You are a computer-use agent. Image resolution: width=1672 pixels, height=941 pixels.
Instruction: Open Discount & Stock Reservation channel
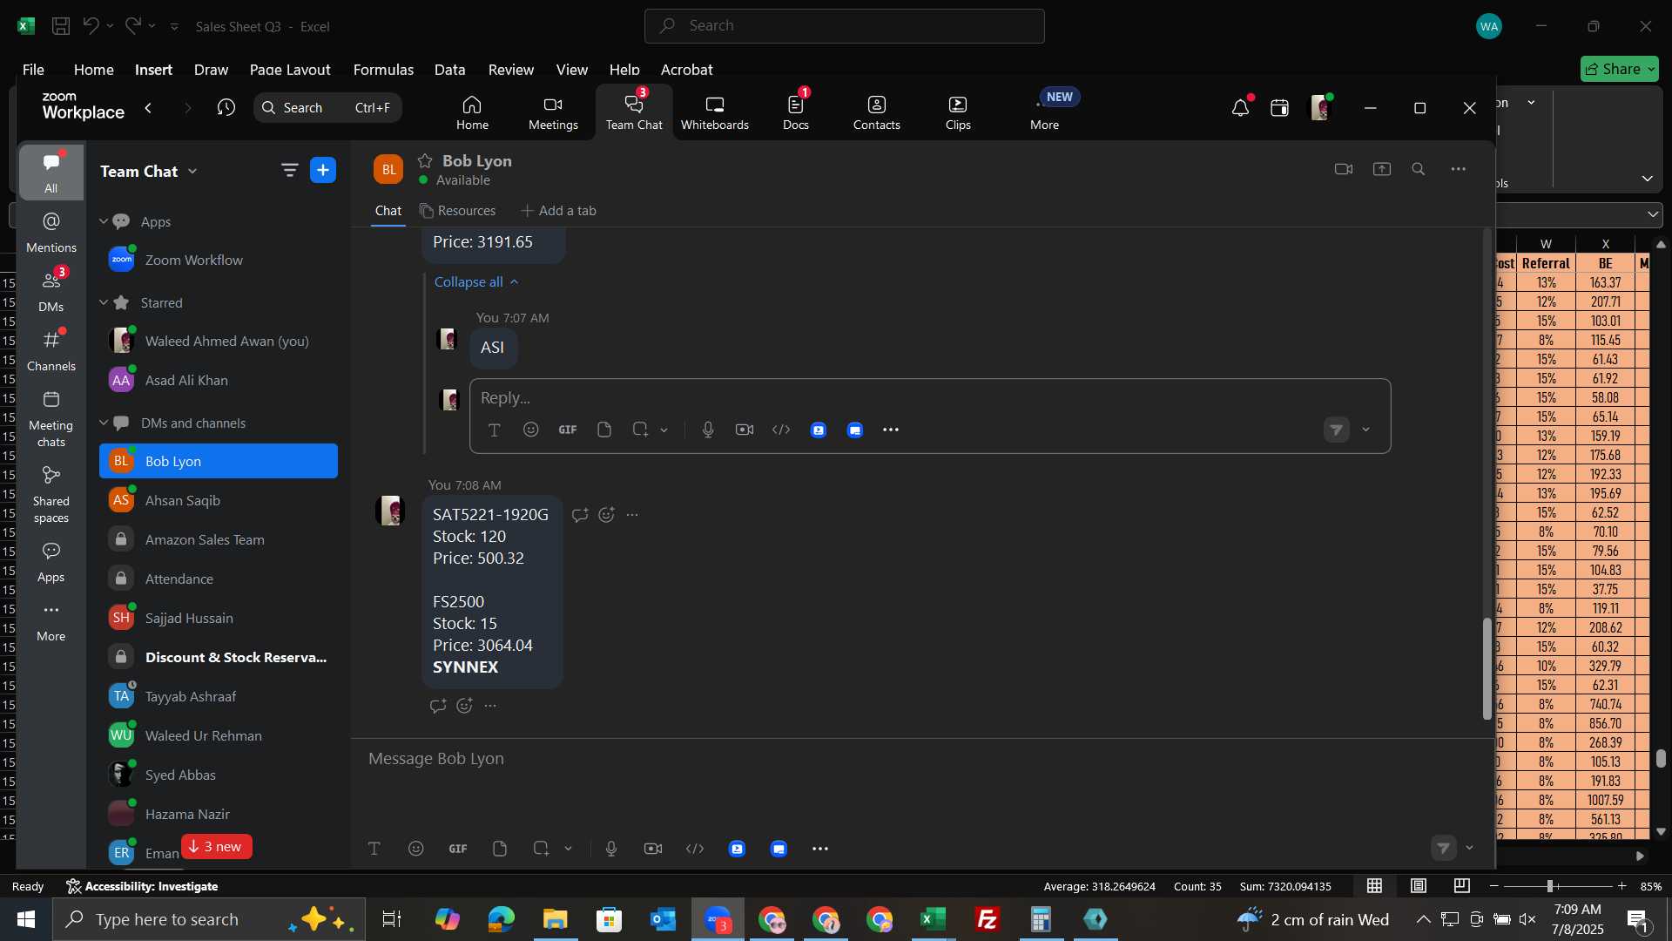[218, 657]
